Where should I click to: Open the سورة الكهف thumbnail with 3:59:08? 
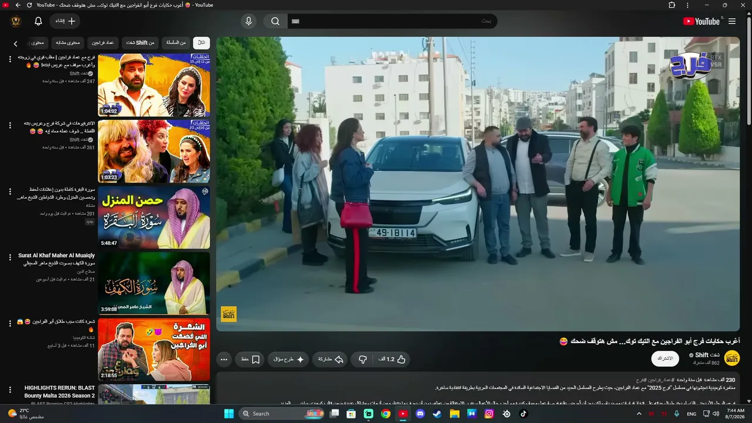click(154, 283)
